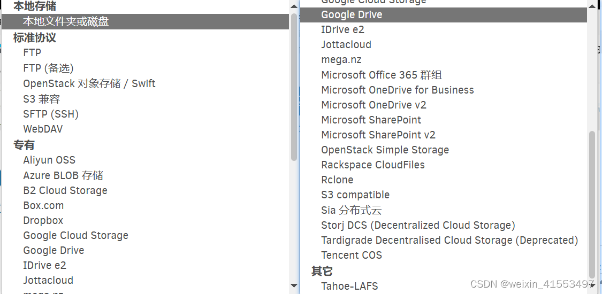Choose mega.nz in the right list
Viewport: 602px width, 294px height.
[341, 60]
